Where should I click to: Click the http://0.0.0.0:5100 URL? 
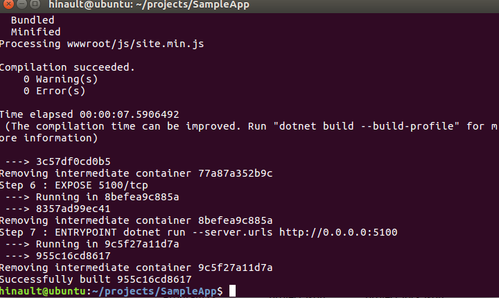click(338, 232)
